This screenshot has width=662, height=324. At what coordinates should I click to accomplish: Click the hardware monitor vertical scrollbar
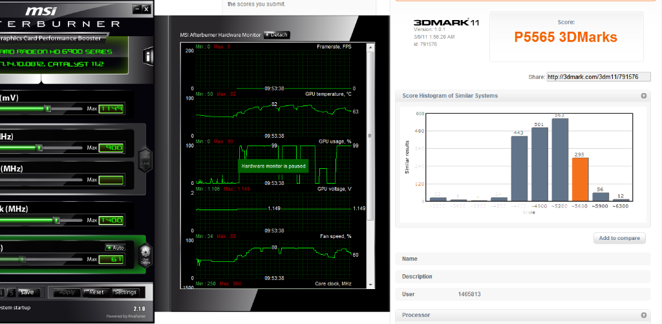tap(370, 136)
